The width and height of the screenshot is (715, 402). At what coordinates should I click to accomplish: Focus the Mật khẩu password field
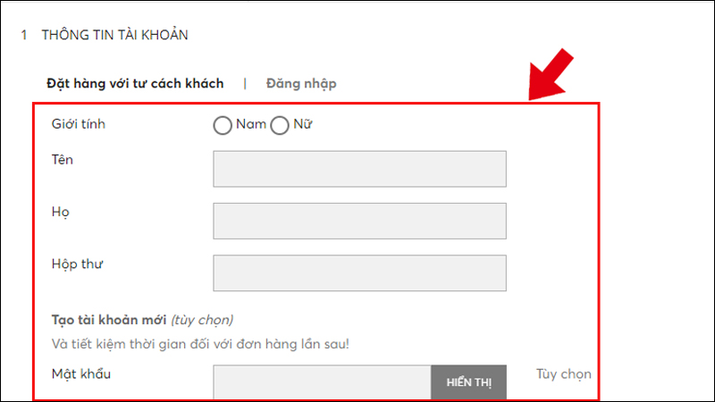coord(322,381)
